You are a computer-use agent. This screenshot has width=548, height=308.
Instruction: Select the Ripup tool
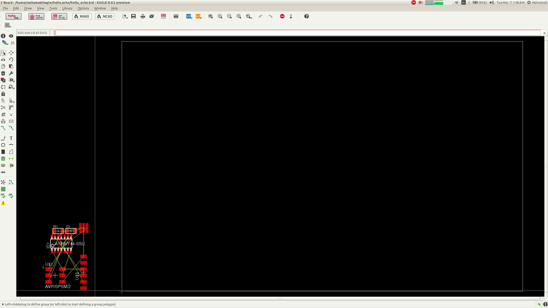11,128
